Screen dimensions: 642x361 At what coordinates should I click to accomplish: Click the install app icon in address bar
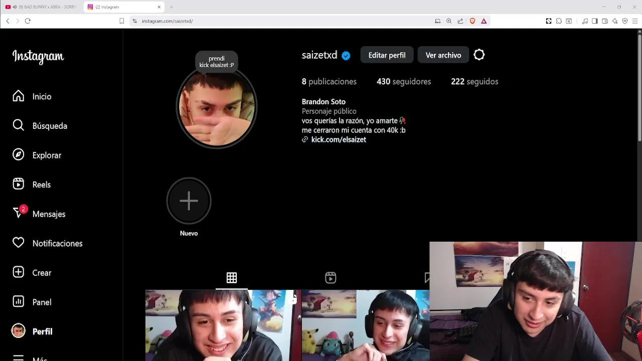pos(438,21)
